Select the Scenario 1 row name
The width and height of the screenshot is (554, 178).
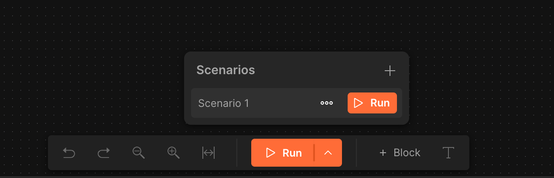coord(297,103)
